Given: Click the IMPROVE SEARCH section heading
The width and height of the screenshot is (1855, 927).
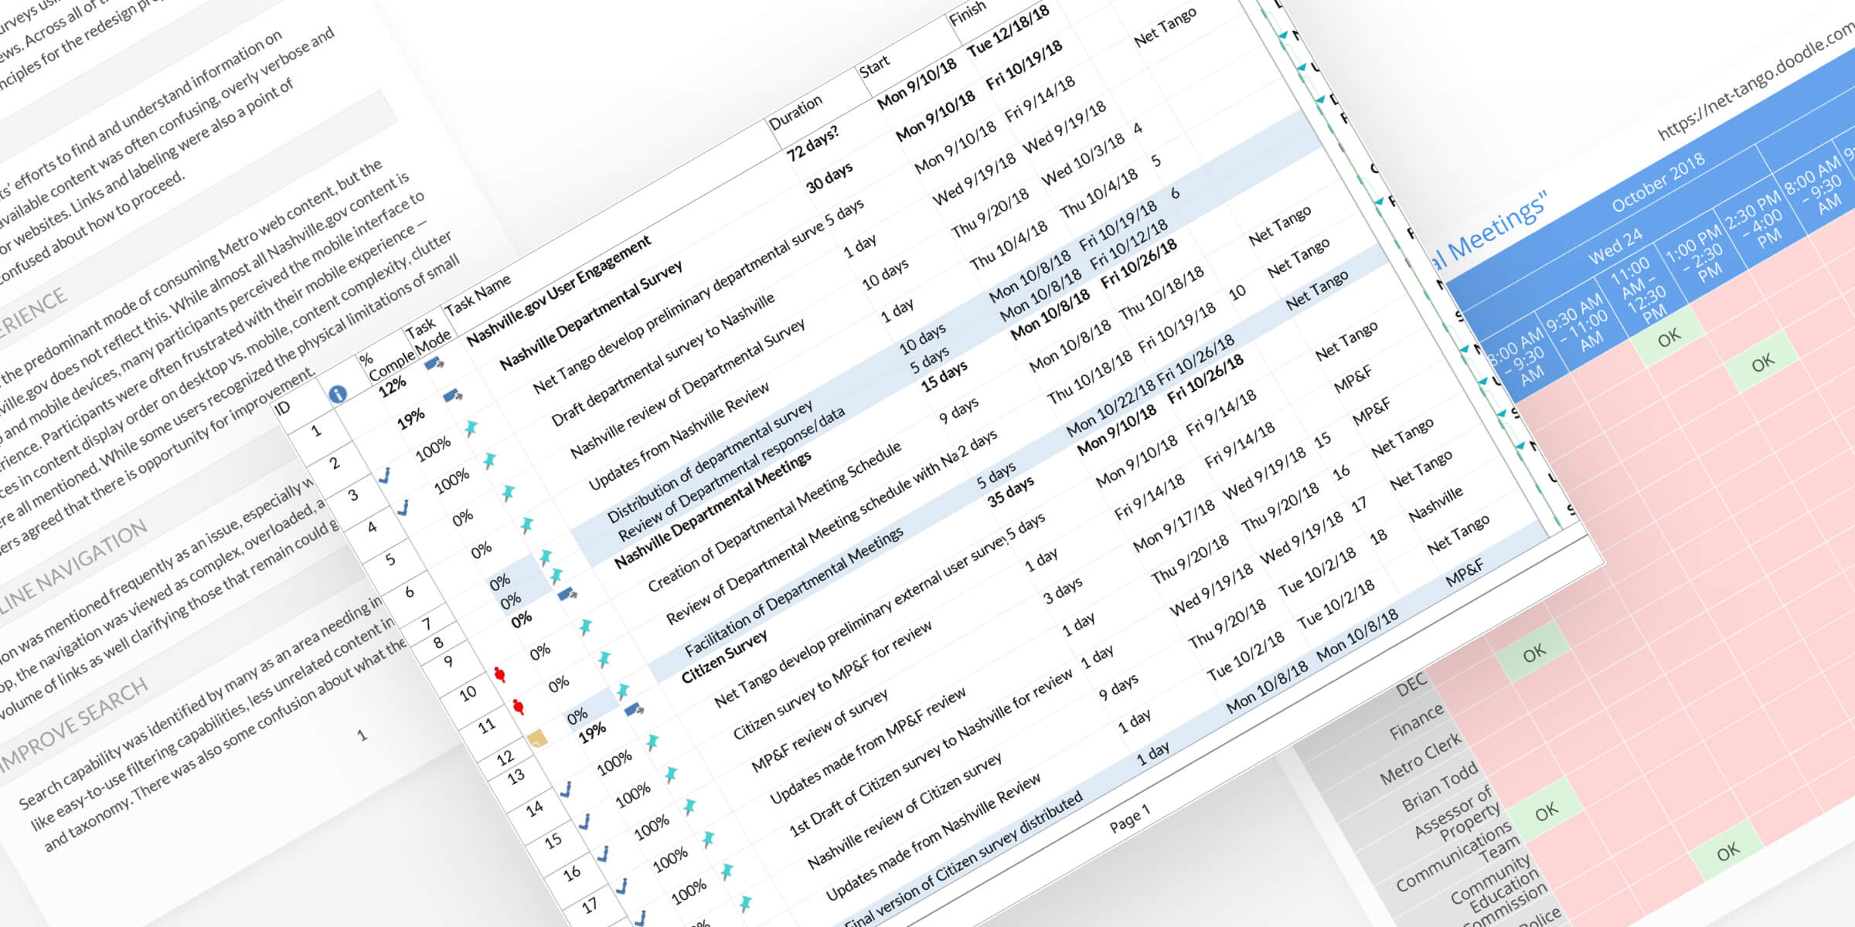Looking at the screenshot, I should (x=73, y=726).
